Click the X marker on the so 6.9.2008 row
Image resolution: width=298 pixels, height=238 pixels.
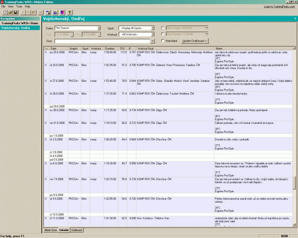pyautogui.click(x=45, y=163)
